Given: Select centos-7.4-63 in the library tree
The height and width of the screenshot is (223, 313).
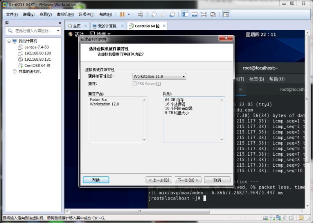Looking at the screenshot, I should tap(36, 47).
